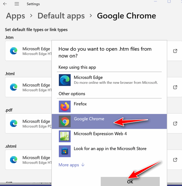Select Microsoft Edge in the dialog

point(109,80)
